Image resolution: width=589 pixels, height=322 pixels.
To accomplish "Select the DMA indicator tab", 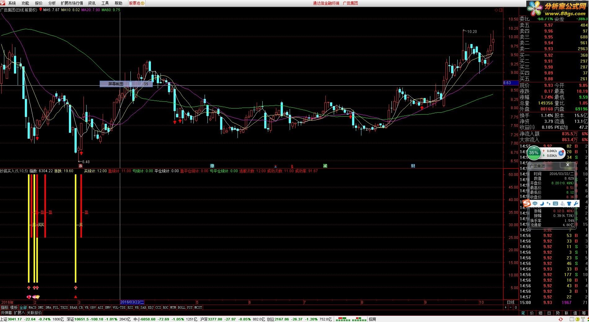I will pos(48,307).
